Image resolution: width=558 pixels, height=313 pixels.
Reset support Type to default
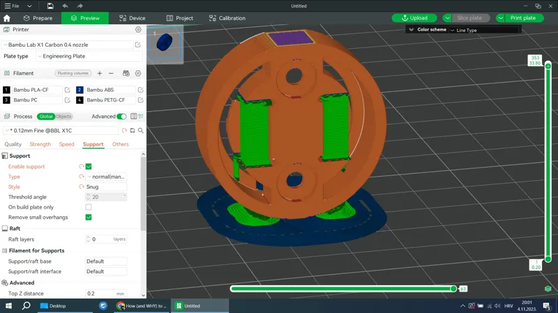point(82,177)
